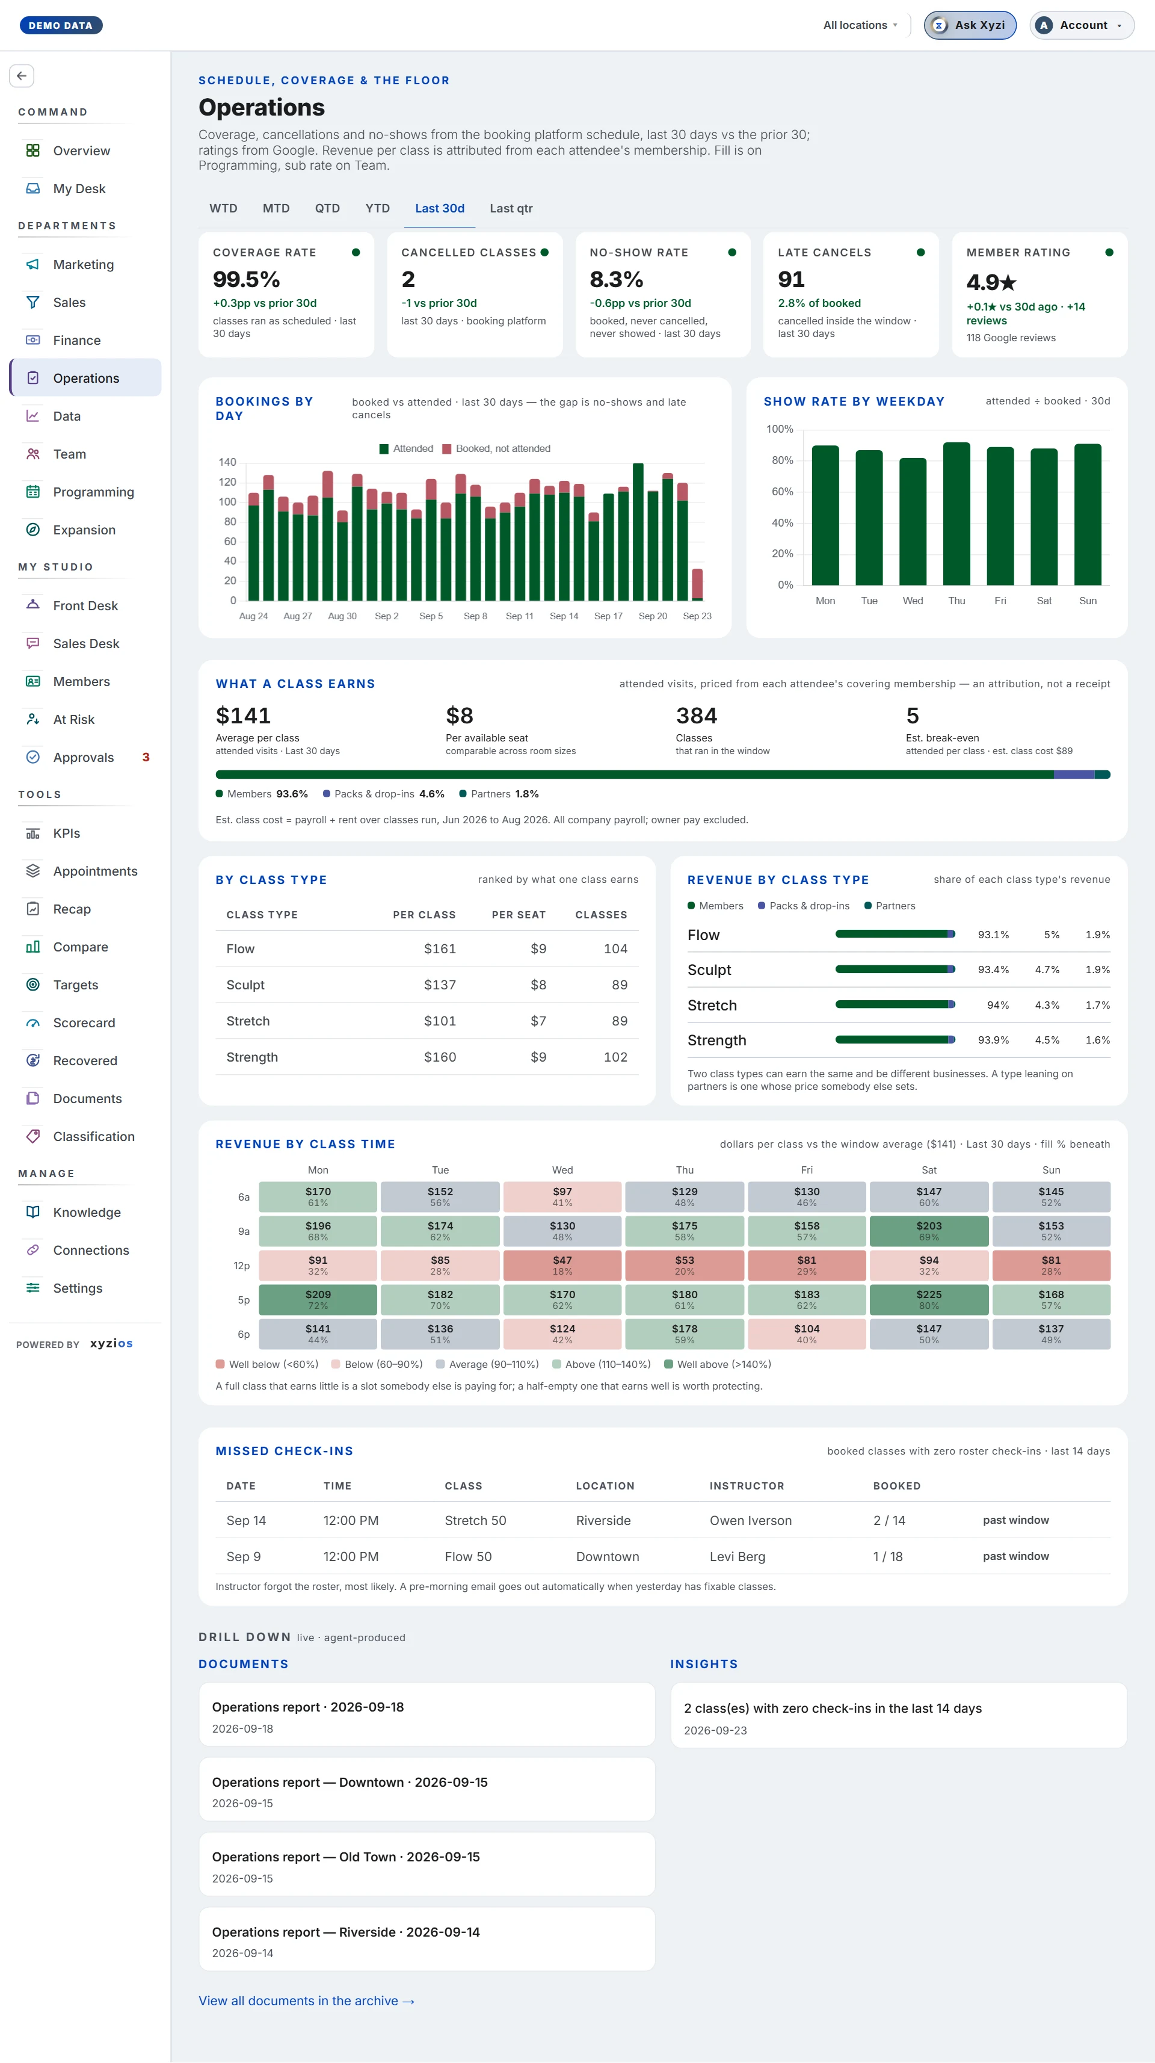Click View all documents in the archive
1155x2063 pixels.
coord(307,2000)
